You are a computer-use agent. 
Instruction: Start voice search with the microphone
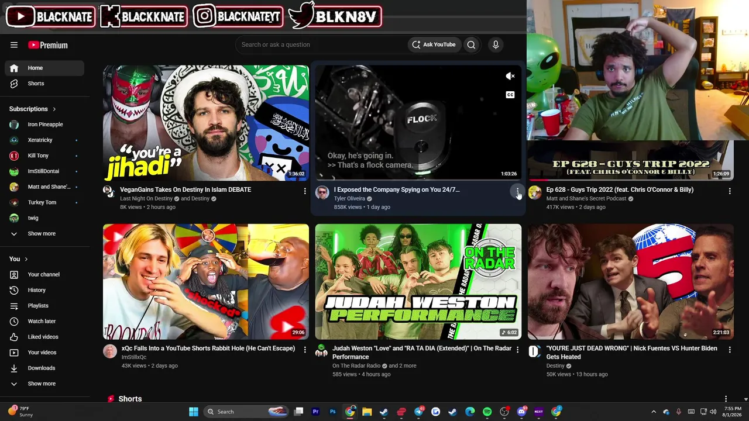click(x=496, y=44)
